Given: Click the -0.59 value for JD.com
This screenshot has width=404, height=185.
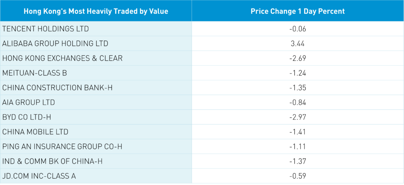Looking at the screenshot, I should [297, 176].
